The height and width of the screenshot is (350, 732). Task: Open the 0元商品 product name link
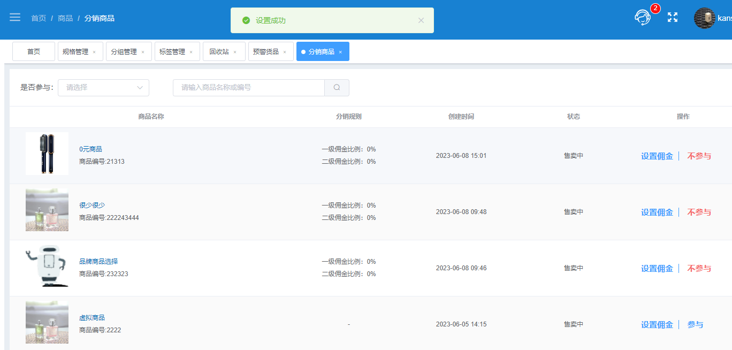(90, 149)
